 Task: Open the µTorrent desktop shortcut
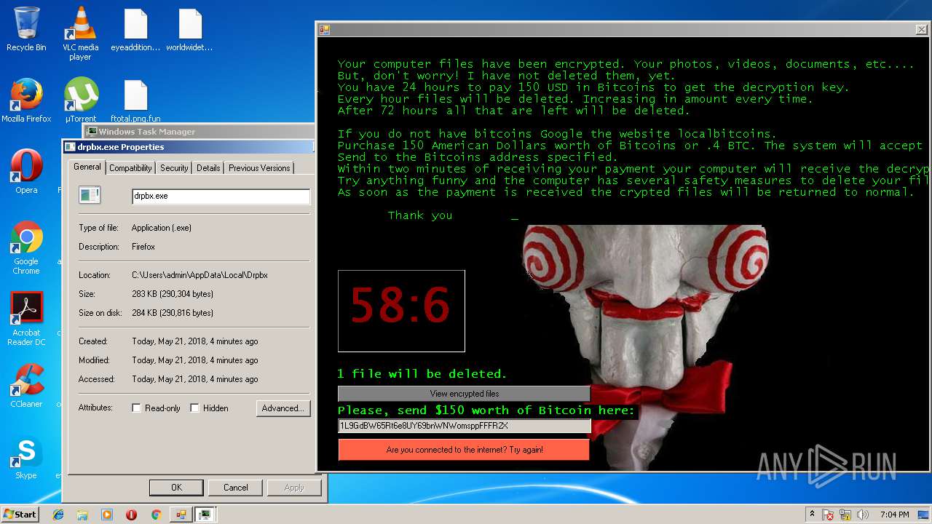(81, 100)
